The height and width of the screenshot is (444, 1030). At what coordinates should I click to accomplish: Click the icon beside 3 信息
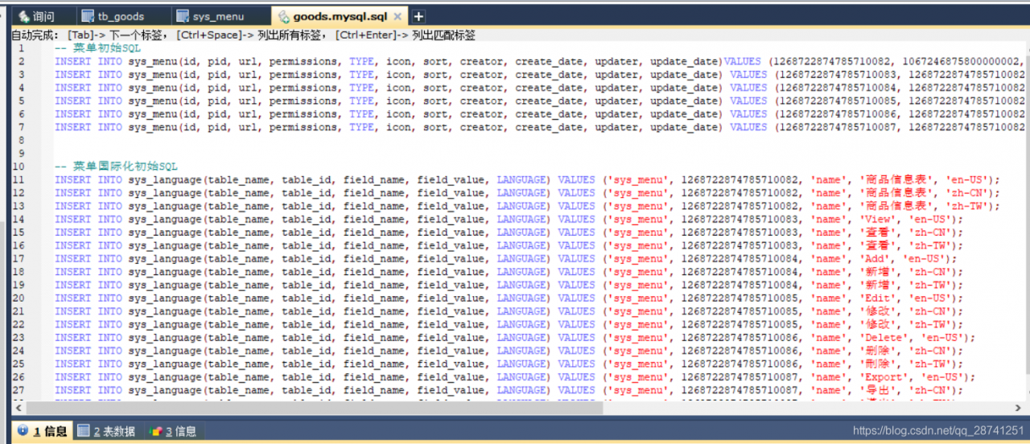tap(156, 431)
